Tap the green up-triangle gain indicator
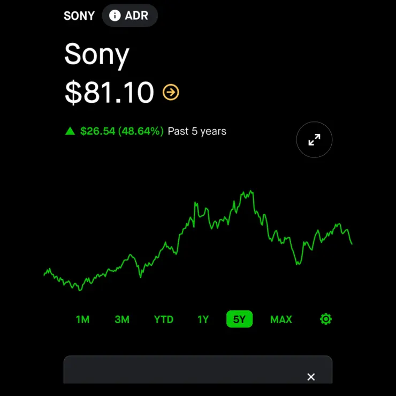Image resolution: width=396 pixels, height=396 pixels. pos(70,131)
